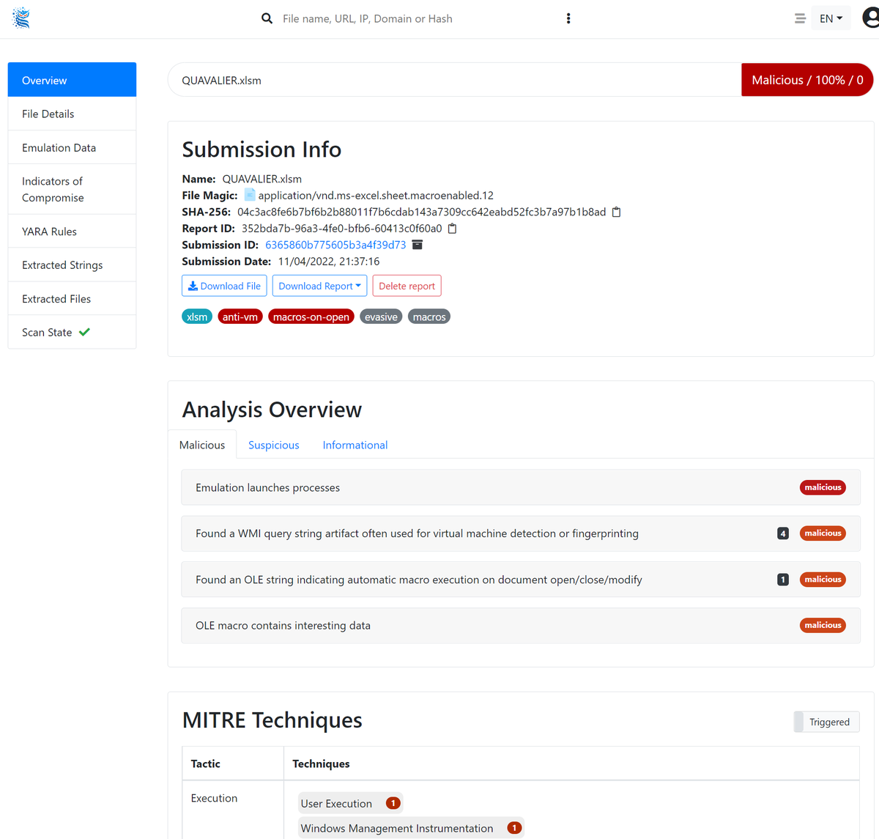The image size is (879, 839).
Task: Click the archive icon beside Submission ID
Action: [418, 245]
